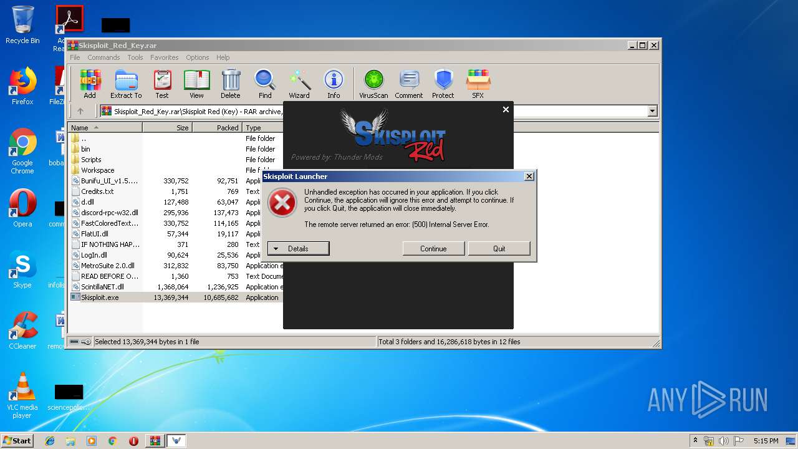This screenshot has width=798, height=449.
Task: Click the Find magnifier icon
Action: click(265, 84)
